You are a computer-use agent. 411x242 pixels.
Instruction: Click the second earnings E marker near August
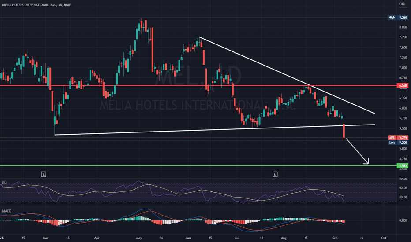click(x=275, y=174)
